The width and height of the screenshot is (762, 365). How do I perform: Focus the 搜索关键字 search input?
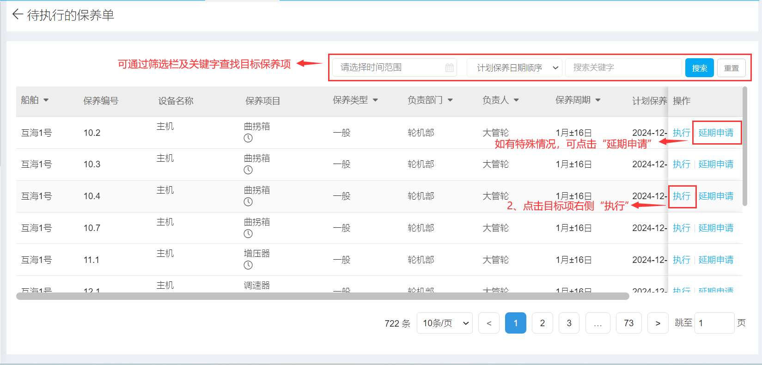click(623, 67)
